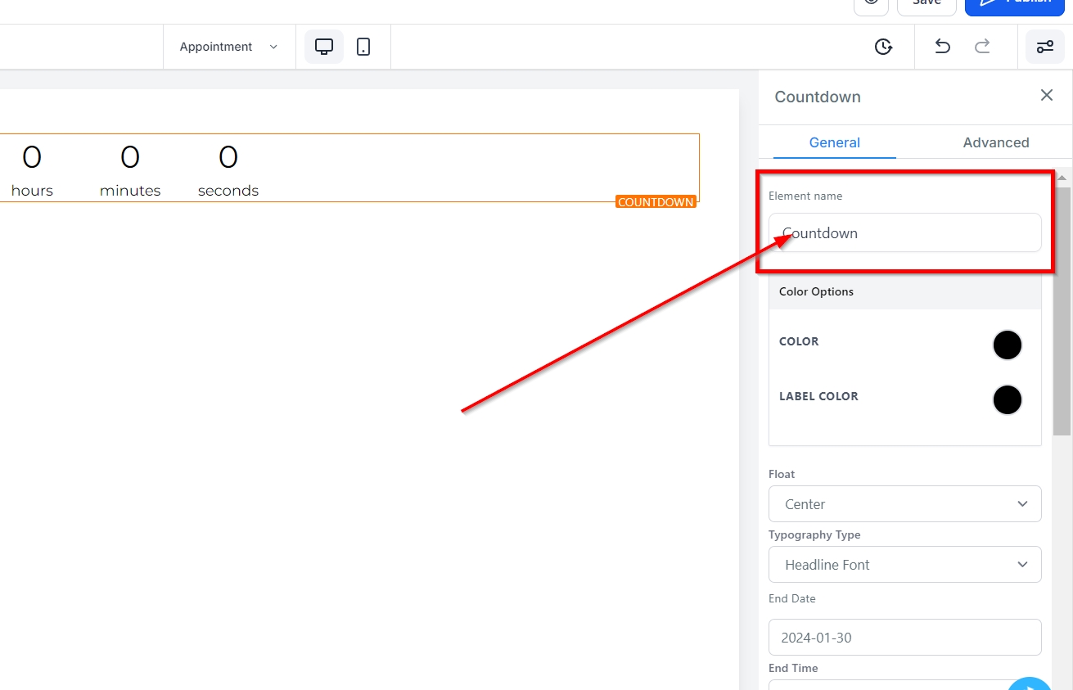Switch to the Advanced tab
Screen dimensions: 1073x690
coord(995,142)
